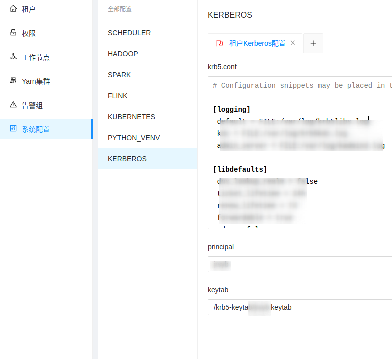Click the red flag icon on the Kerberos tab

[x=220, y=43]
